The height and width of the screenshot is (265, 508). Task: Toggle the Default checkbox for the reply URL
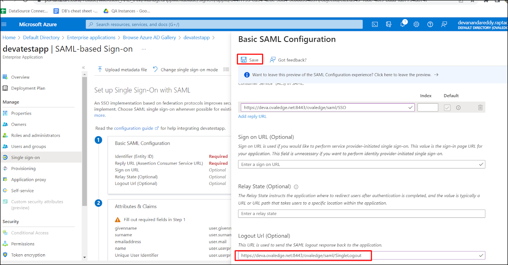[x=447, y=108]
